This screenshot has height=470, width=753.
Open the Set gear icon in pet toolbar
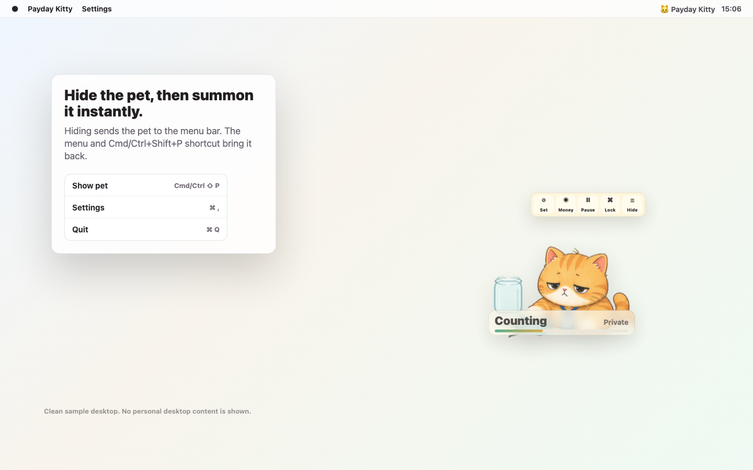click(x=543, y=205)
